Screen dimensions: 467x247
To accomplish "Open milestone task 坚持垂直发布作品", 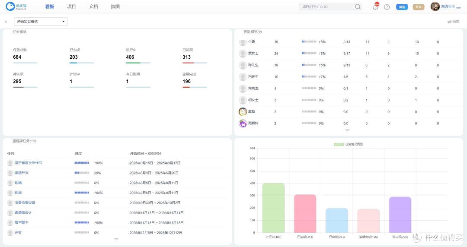I will 29,163.
